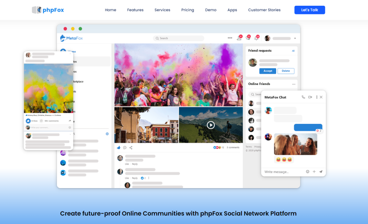
Task: Delete the friend request
Action: 286,71
